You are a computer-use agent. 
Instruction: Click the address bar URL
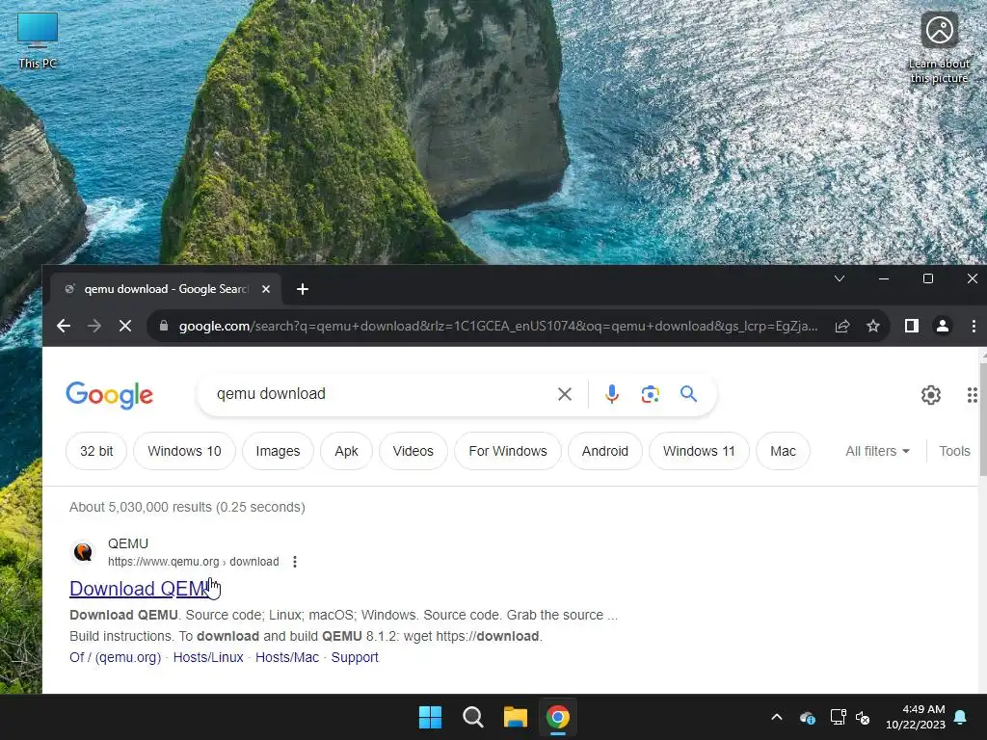click(498, 326)
